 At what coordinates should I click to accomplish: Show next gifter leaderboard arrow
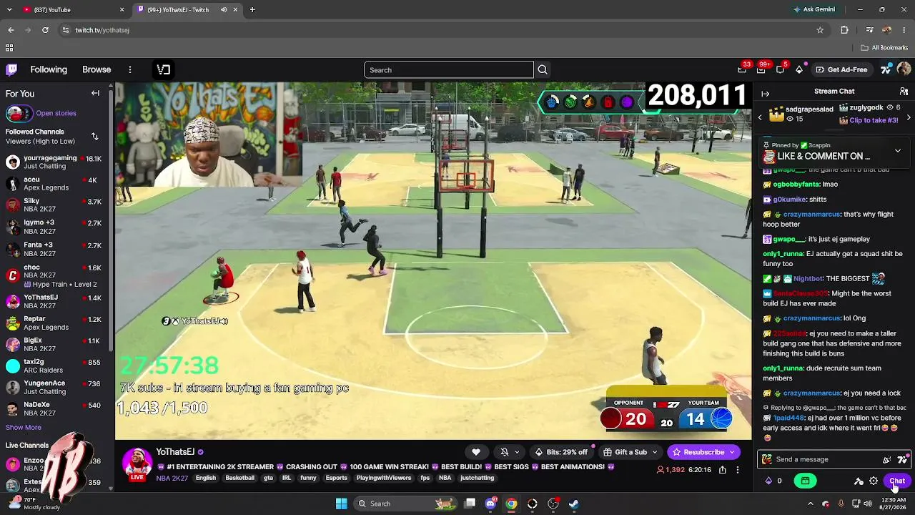click(x=909, y=117)
